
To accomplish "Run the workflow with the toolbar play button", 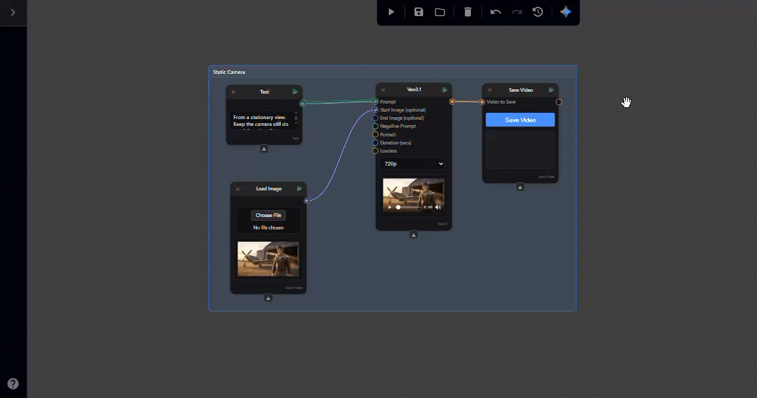I will pos(391,12).
